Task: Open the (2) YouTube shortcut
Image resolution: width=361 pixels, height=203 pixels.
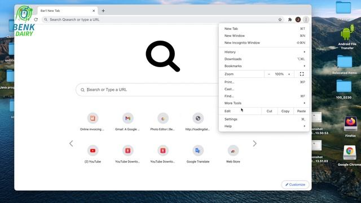Action: (93, 154)
